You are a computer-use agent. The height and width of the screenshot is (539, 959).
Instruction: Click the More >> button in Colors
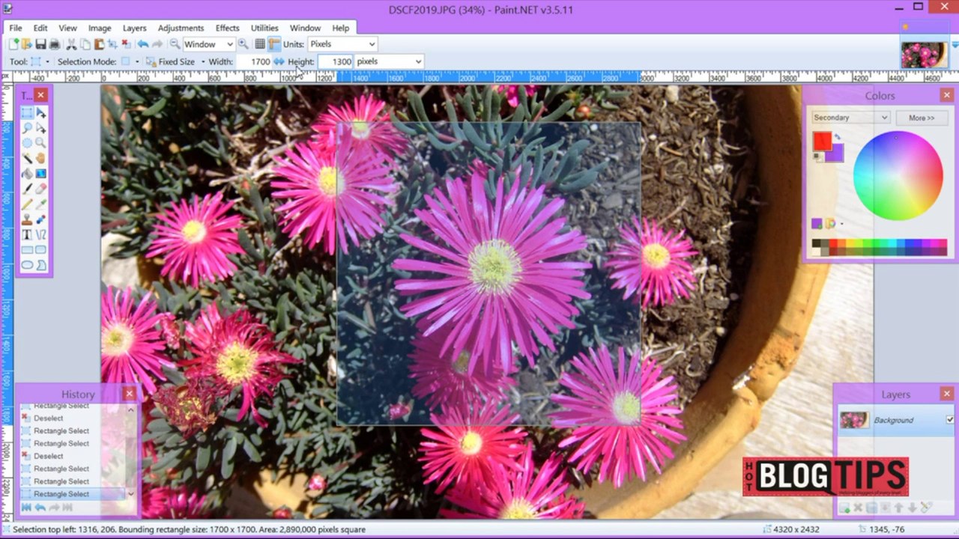coord(922,118)
